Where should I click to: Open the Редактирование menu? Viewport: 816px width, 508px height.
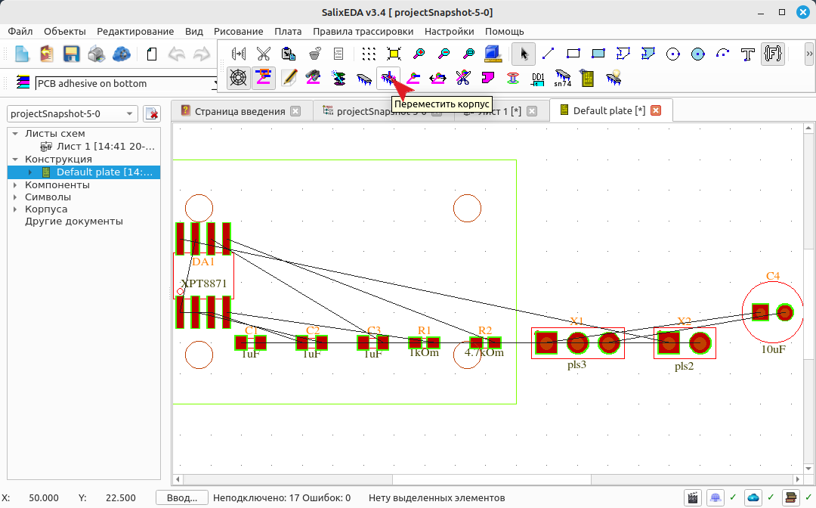tap(135, 32)
